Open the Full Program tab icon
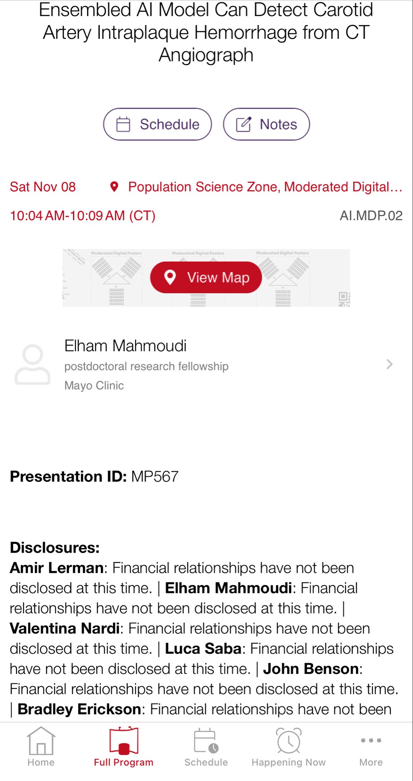Screen dimensions: 413x781 click(x=123, y=741)
